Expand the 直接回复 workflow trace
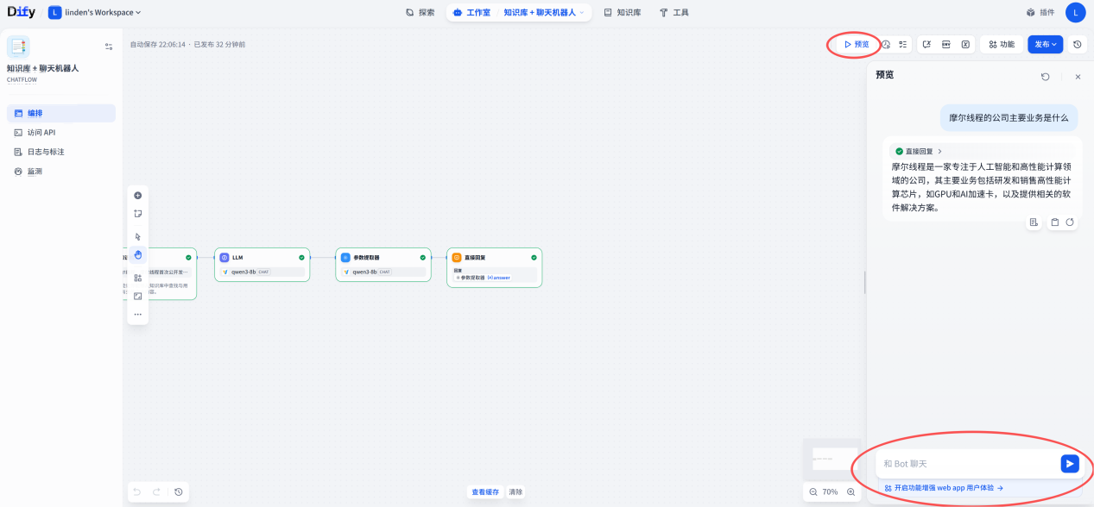The image size is (1094, 507). coord(919,151)
